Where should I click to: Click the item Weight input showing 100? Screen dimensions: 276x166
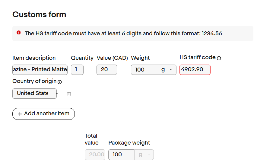[x=144, y=70]
